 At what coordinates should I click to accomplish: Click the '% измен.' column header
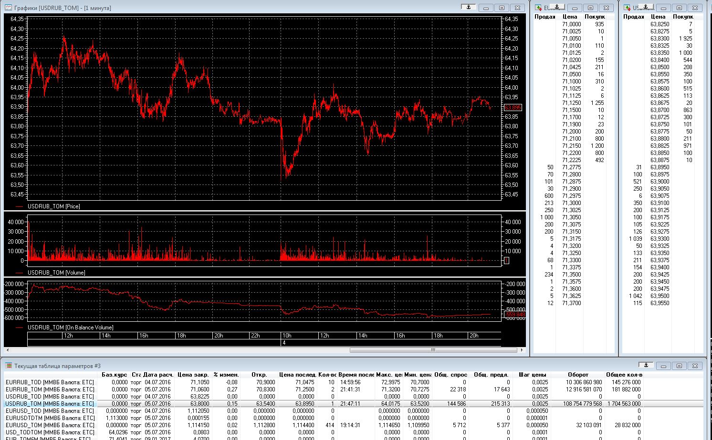(x=226, y=375)
